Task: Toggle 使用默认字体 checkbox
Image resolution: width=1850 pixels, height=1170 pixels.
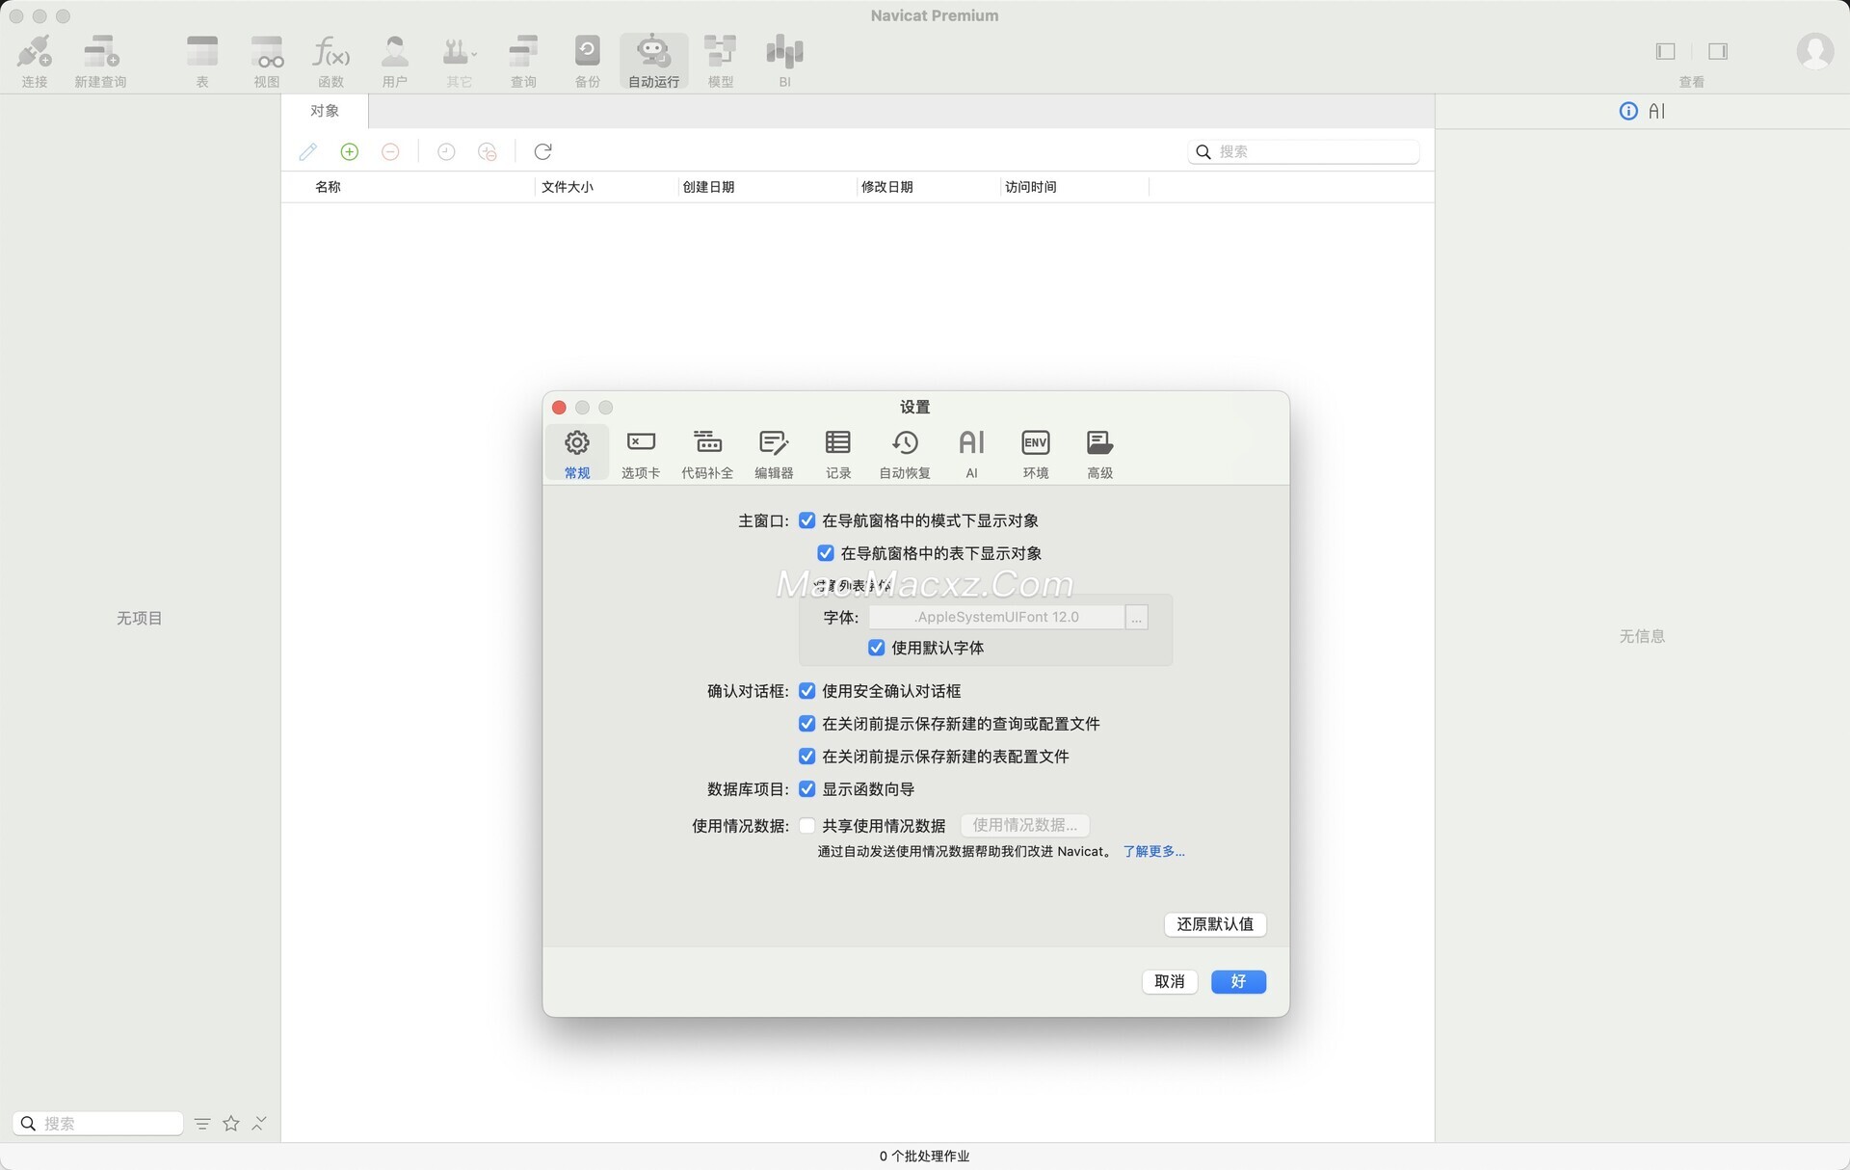Action: pyautogui.click(x=876, y=648)
